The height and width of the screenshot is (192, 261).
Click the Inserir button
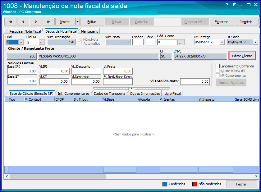[65, 22]
